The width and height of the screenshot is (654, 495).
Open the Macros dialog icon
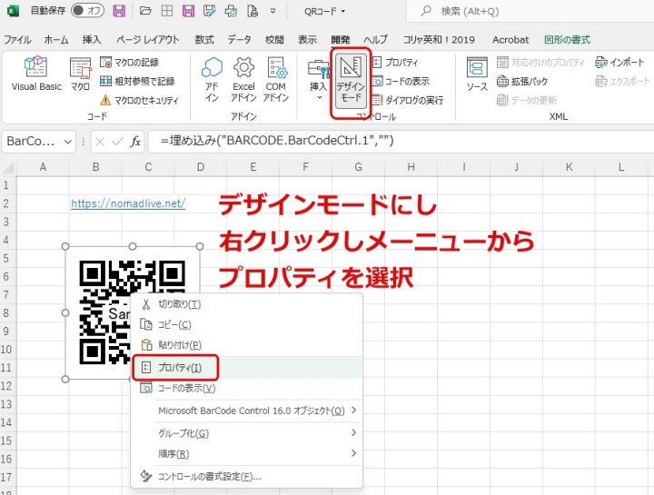(x=80, y=74)
